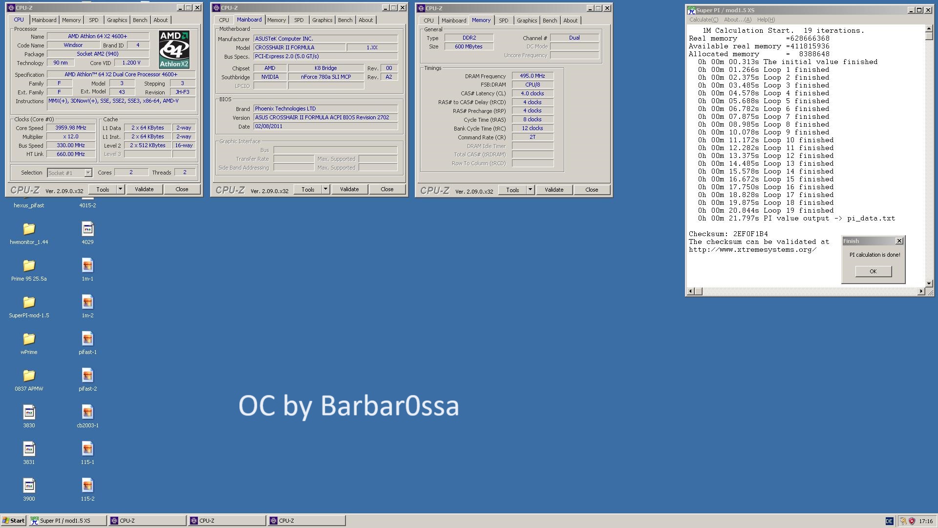The image size is (938, 528).
Task: Click the DE language indicator in tray
Action: point(889,521)
